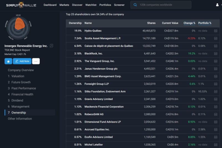Open the Discover menu
This screenshot has height=148, width=222.
[x=77, y=5]
